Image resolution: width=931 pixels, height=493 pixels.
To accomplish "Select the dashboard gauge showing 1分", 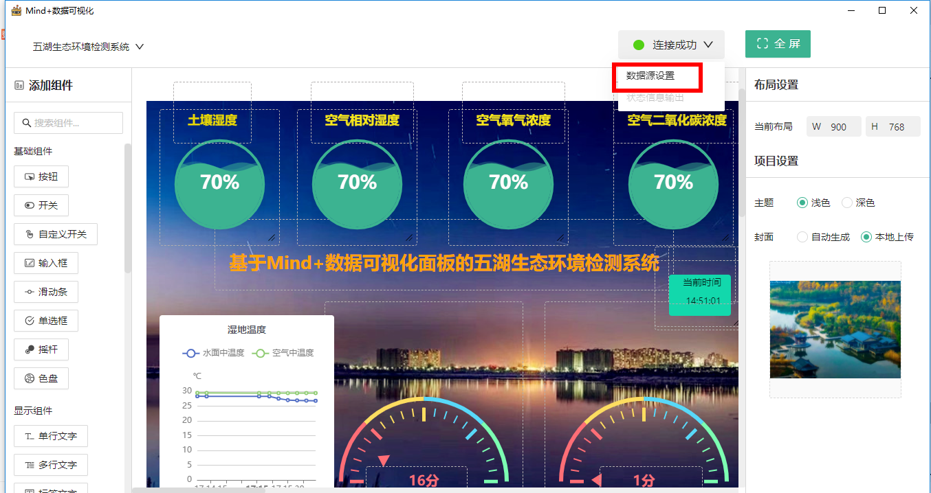I will pyautogui.click(x=644, y=439).
